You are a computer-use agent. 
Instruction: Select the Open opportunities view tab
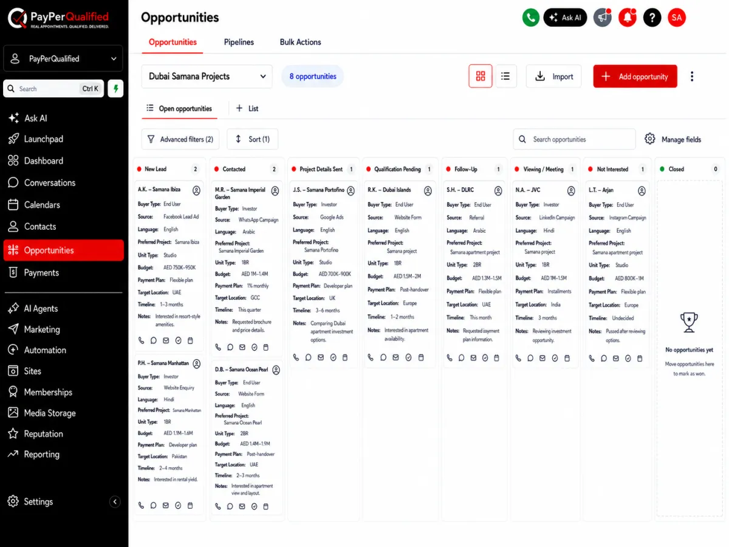[179, 109]
